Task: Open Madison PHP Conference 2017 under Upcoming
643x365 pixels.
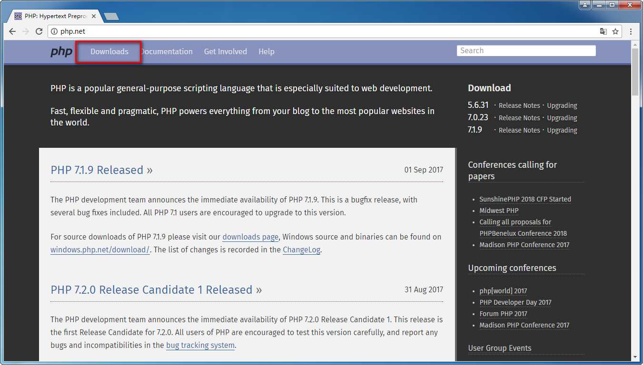Action: pos(524,325)
